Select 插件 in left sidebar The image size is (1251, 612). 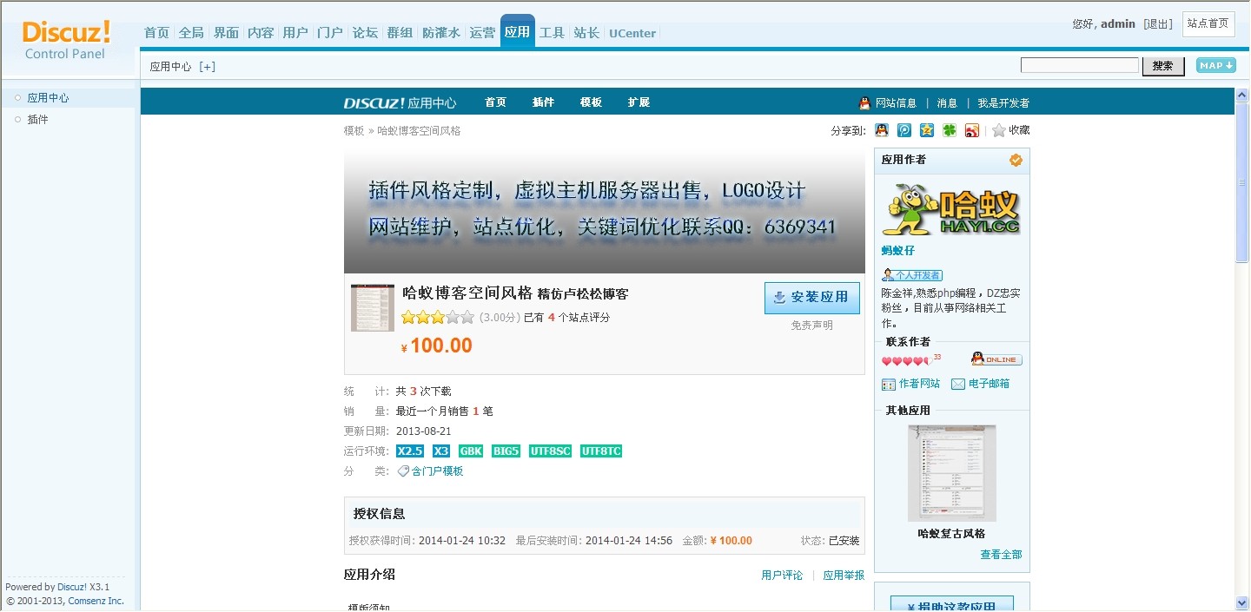point(37,120)
